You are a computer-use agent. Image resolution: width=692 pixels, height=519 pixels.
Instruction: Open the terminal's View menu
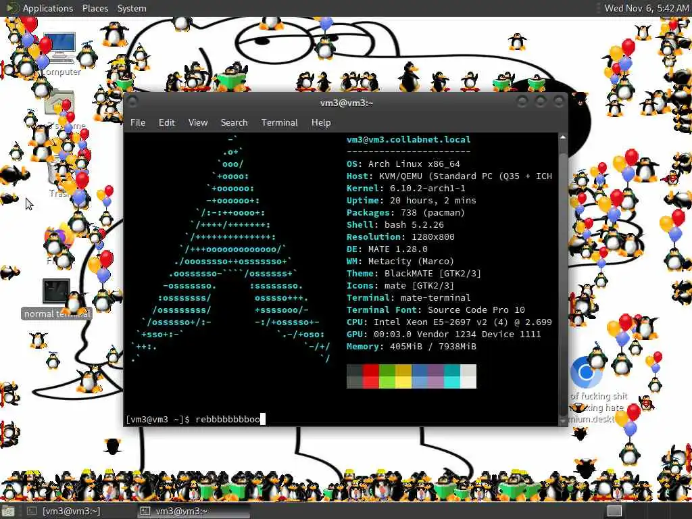tap(198, 122)
